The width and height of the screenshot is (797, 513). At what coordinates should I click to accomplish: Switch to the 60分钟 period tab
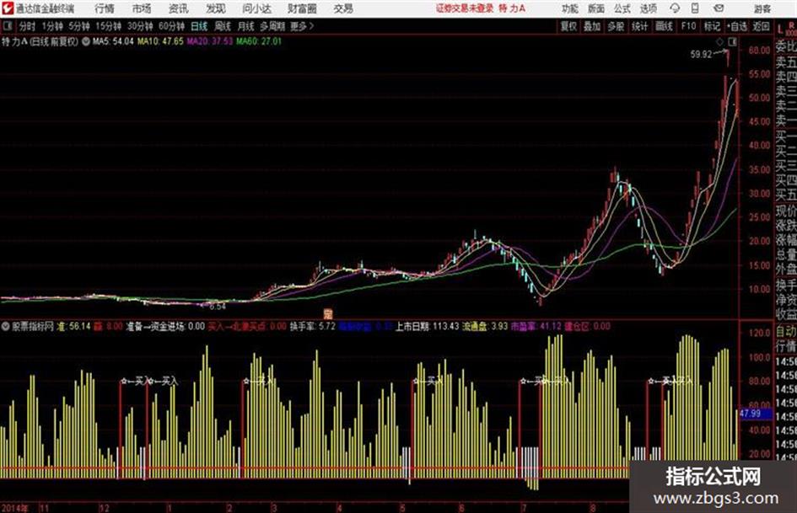click(171, 26)
